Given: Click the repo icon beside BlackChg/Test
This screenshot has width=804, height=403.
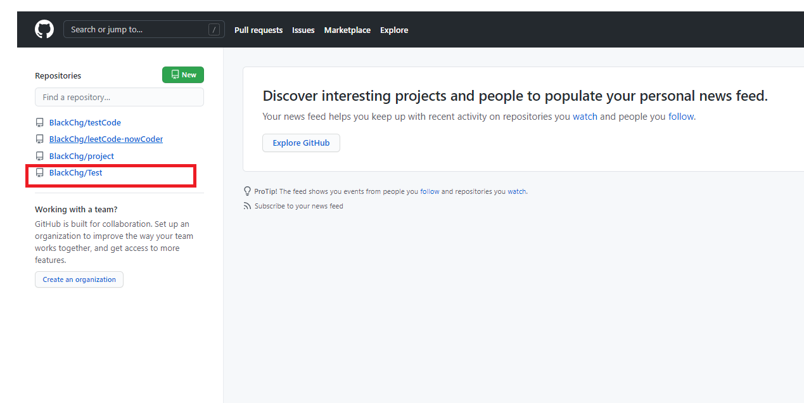Looking at the screenshot, I should [40, 172].
